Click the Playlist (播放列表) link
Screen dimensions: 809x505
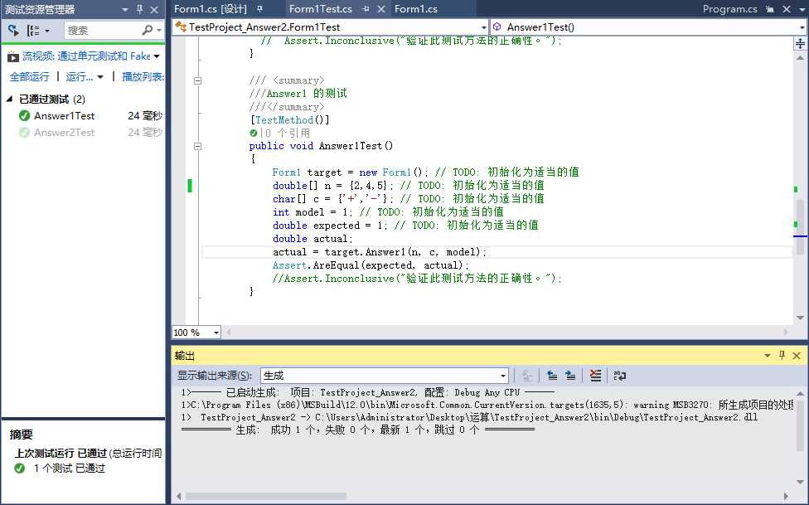pyautogui.click(x=143, y=77)
